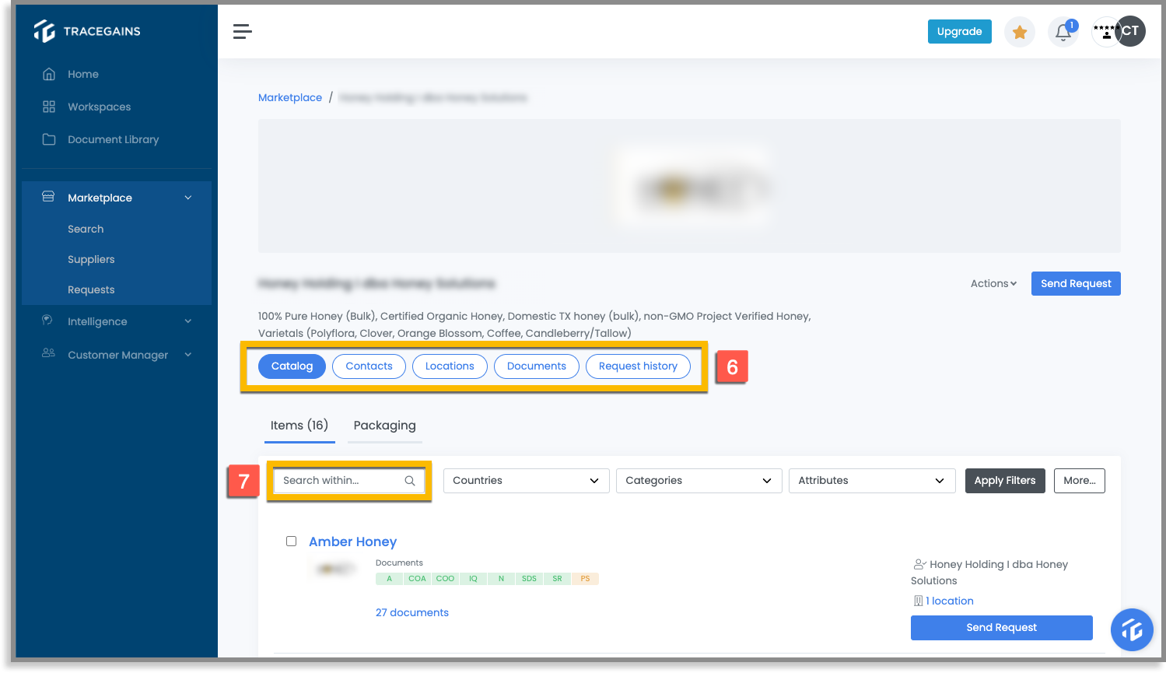Click the Send Request button
The height and width of the screenshot is (673, 1166).
click(1075, 283)
